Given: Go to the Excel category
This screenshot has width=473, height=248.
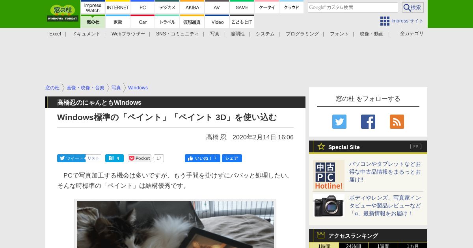Looking at the screenshot, I should [x=55, y=34].
